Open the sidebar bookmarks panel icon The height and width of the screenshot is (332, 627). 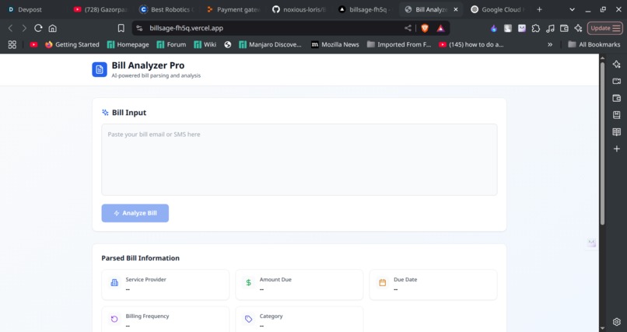click(x=617, y=115)
